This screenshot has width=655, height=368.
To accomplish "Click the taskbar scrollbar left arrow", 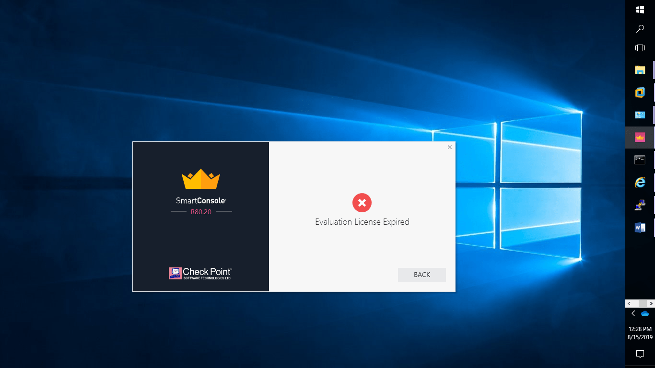I will 629,303.
